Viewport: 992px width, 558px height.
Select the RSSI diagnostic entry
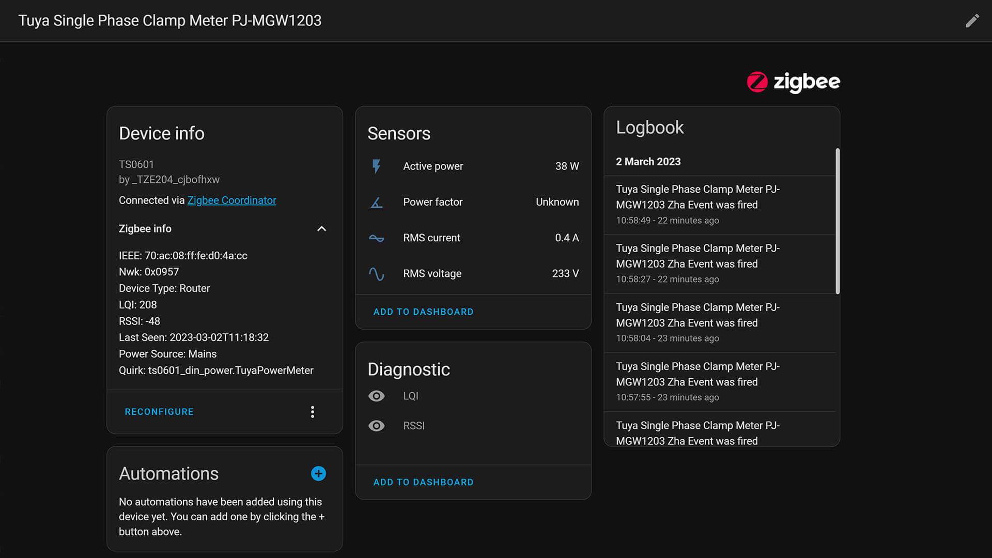pos(473,426)
